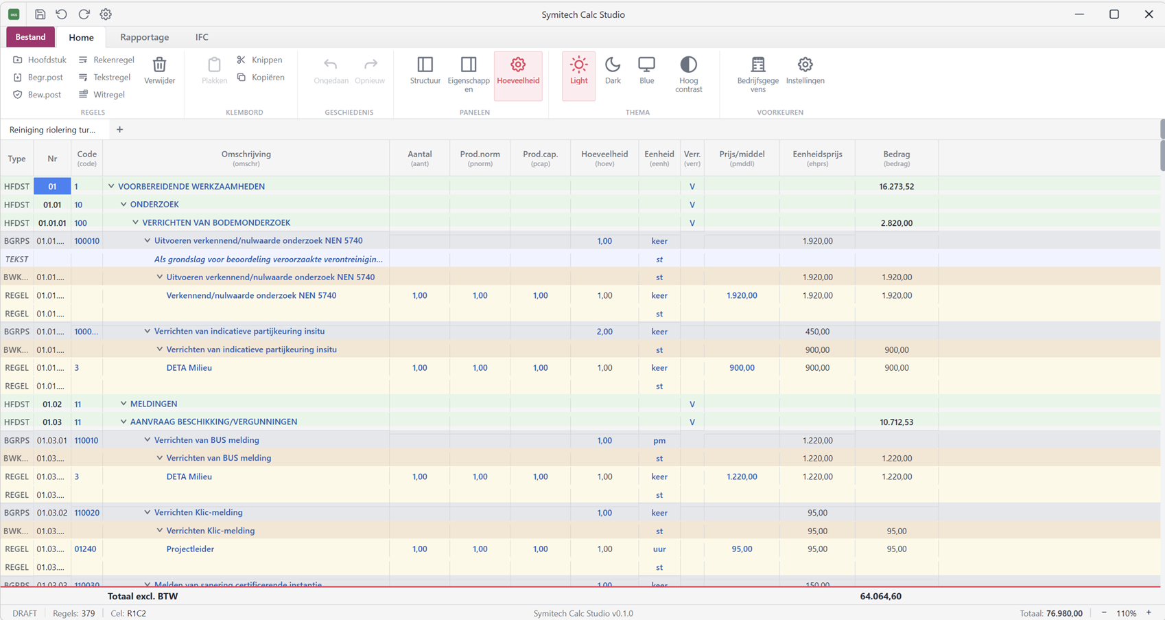Switch to the Dark theme
The height and width of the screenshot is (620, 1165).
click(x=613, y=71)
